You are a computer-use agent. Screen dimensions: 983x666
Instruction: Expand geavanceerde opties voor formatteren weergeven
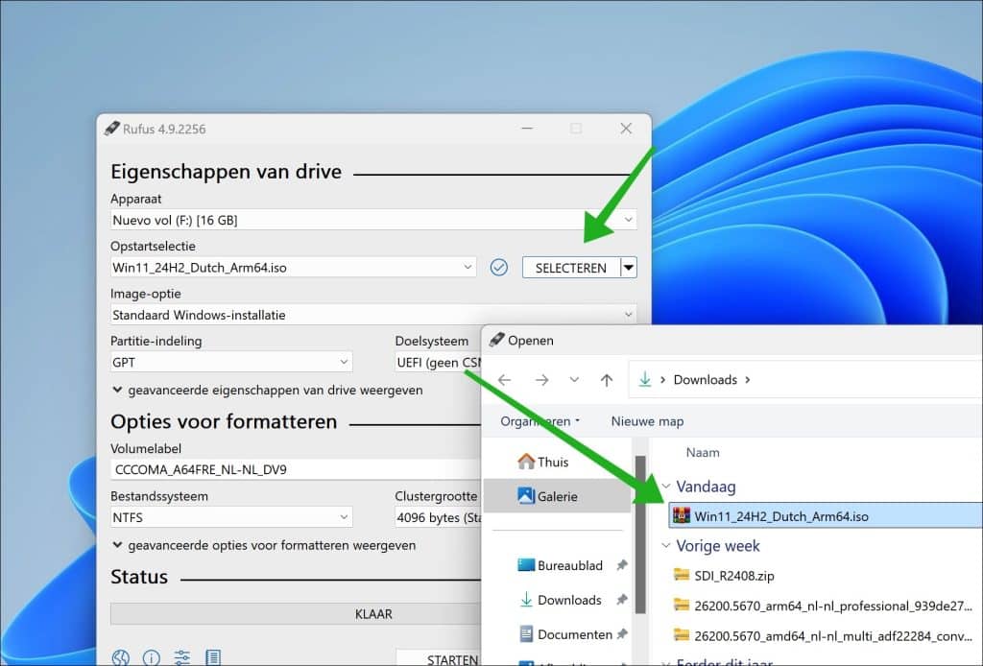264,546
